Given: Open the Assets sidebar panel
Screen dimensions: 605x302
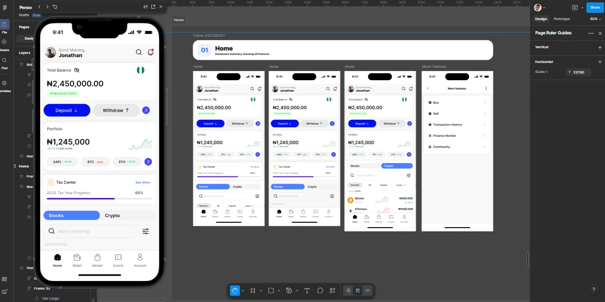Looking at the screenshot, I should pos(4,44).
